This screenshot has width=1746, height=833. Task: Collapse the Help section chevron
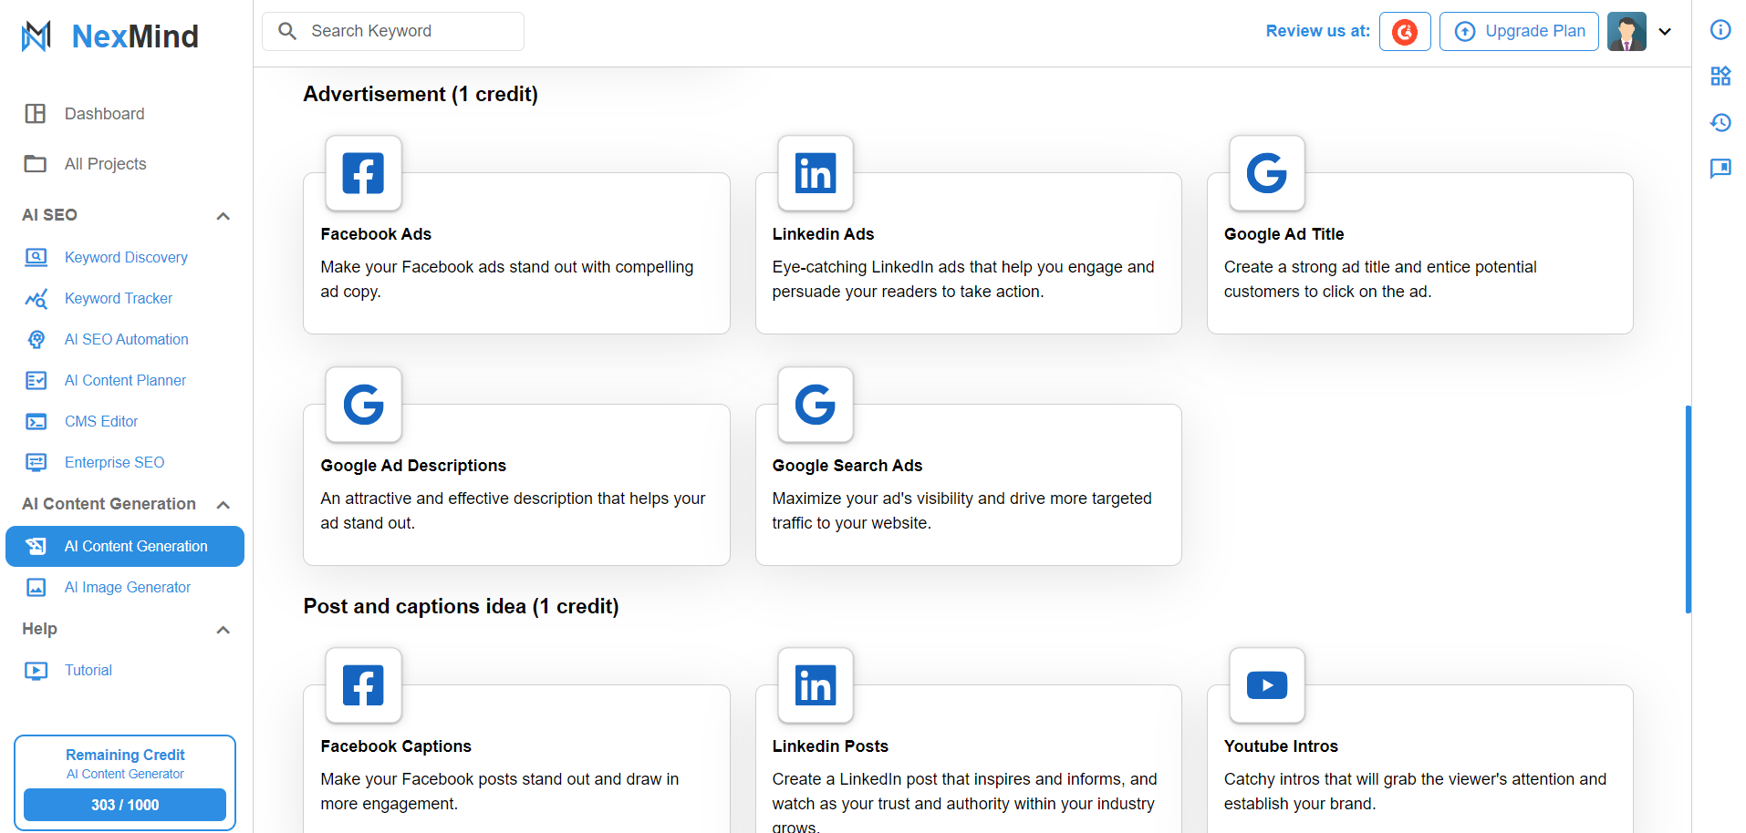tap(223, 630)
